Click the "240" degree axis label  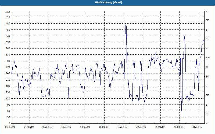tap(8, 73)
